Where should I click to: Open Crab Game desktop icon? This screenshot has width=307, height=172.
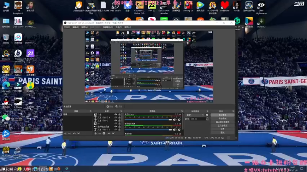[x=18, y=23]
